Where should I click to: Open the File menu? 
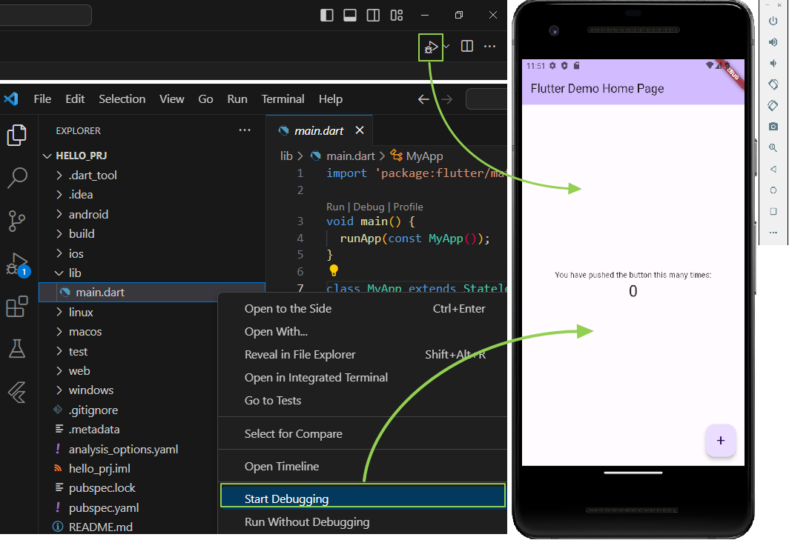pos(42,99)
